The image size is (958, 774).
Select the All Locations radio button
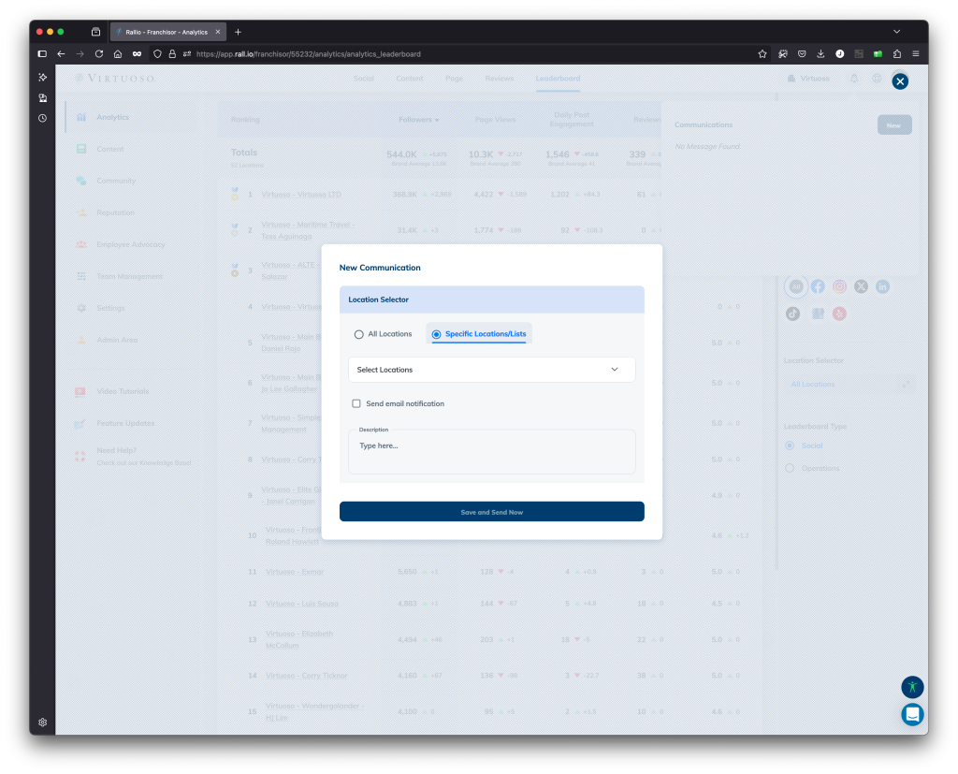click(x=359, y=334)
